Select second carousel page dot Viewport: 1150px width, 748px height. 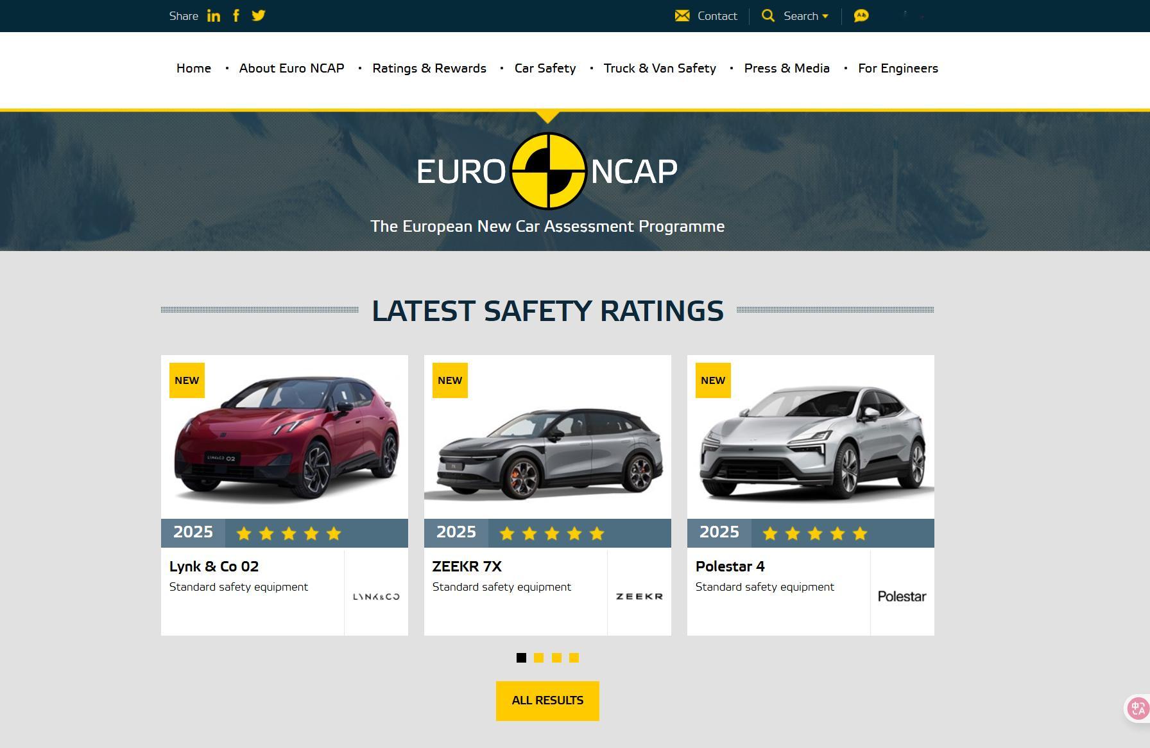(x=539, y=657)
